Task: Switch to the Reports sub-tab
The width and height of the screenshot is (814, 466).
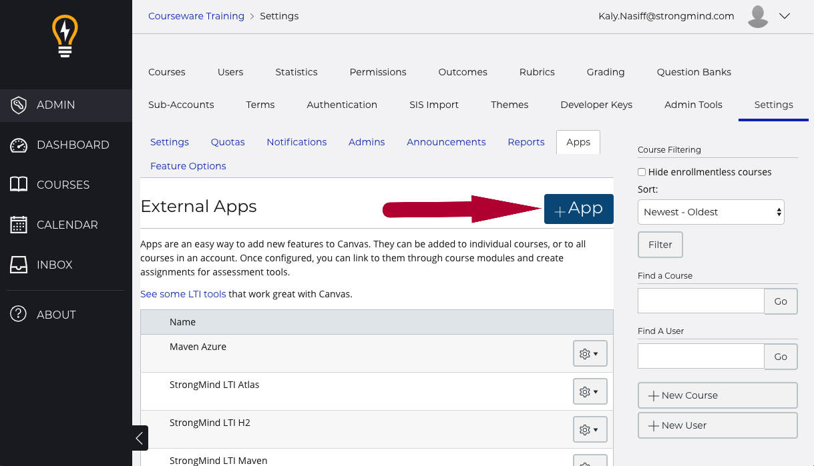Action: coord(526,142)
